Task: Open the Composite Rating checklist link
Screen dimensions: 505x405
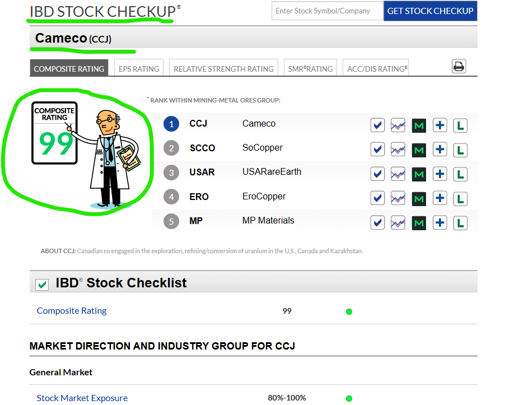Action: [x=72, y=310]
